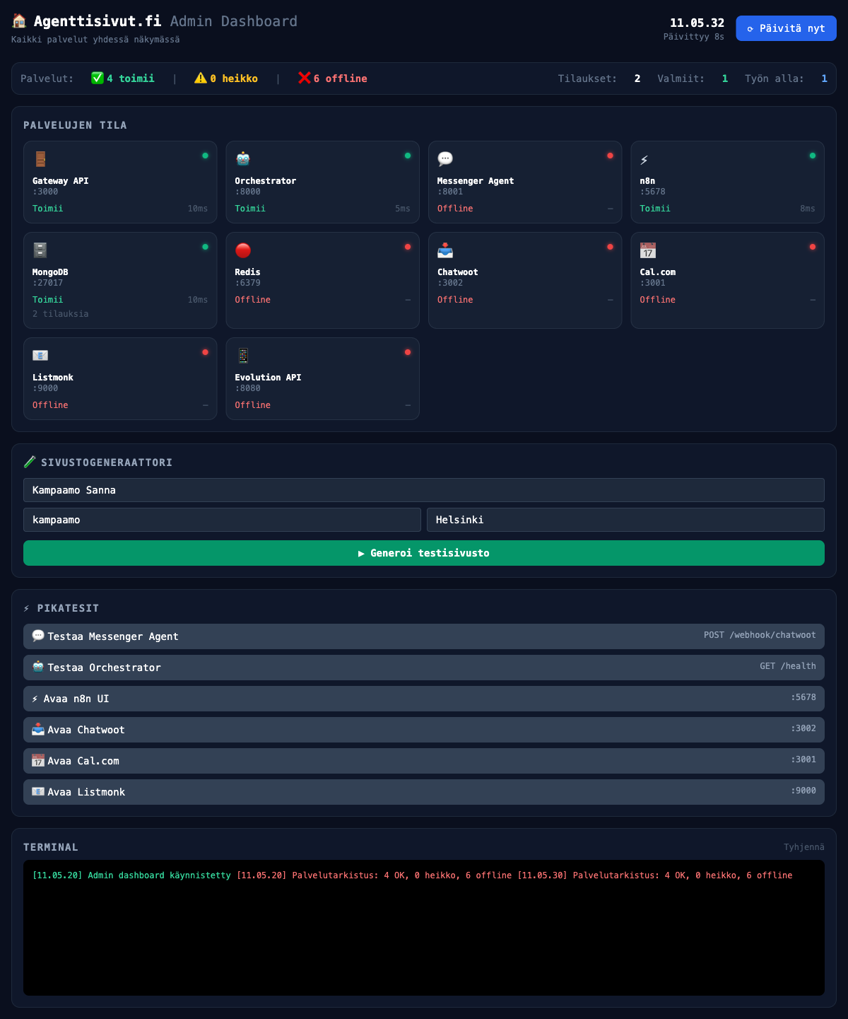Click the green status dot on MongoDB
The height and width of the screenshot is (1019, 848).
coord(205,247)
